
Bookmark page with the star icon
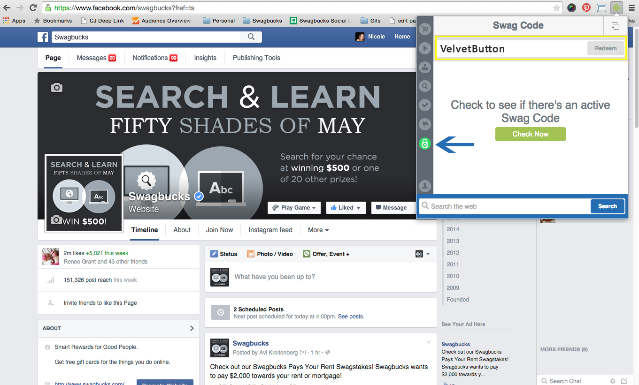(556, 8)
